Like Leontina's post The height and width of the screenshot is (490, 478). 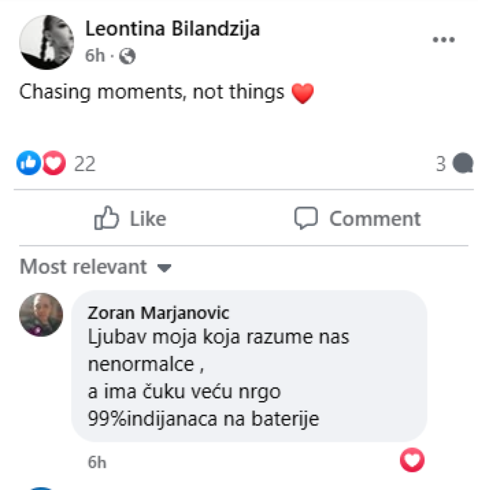click(130, 219)
